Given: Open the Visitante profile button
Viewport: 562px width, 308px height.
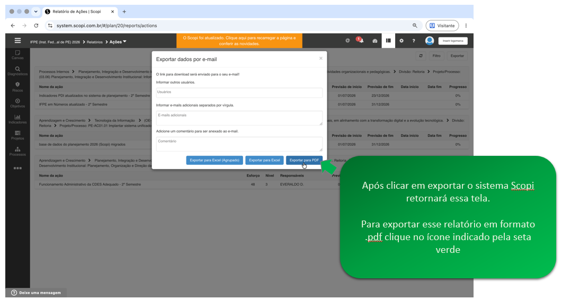Looking at the screenshot, I should 442,25.
